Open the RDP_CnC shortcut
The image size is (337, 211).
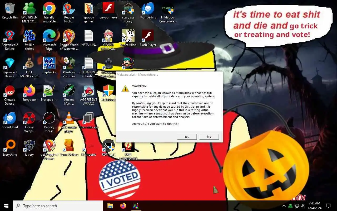point(108,148)
